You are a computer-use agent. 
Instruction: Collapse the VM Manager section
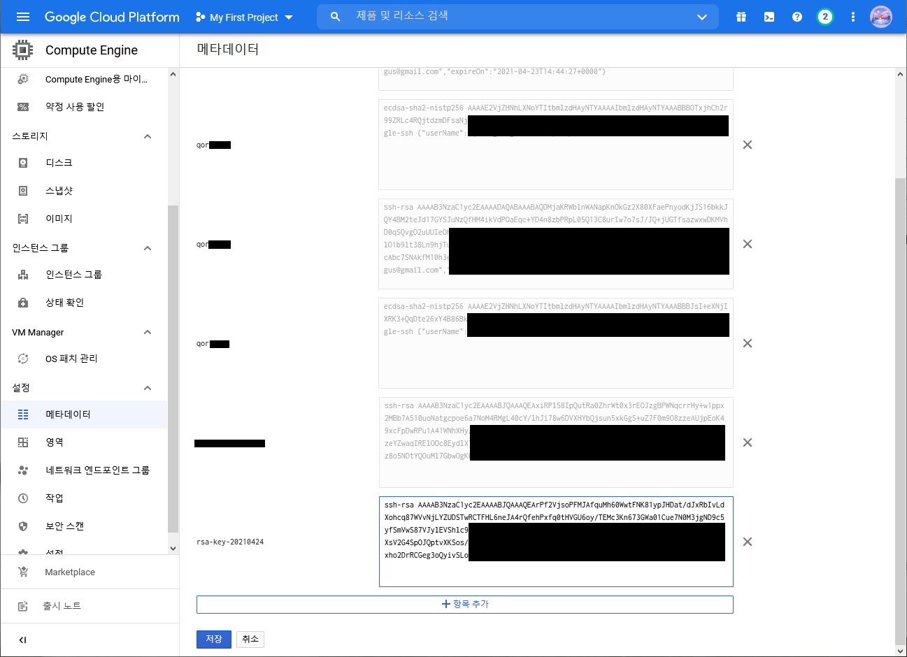tap(148, 332)
